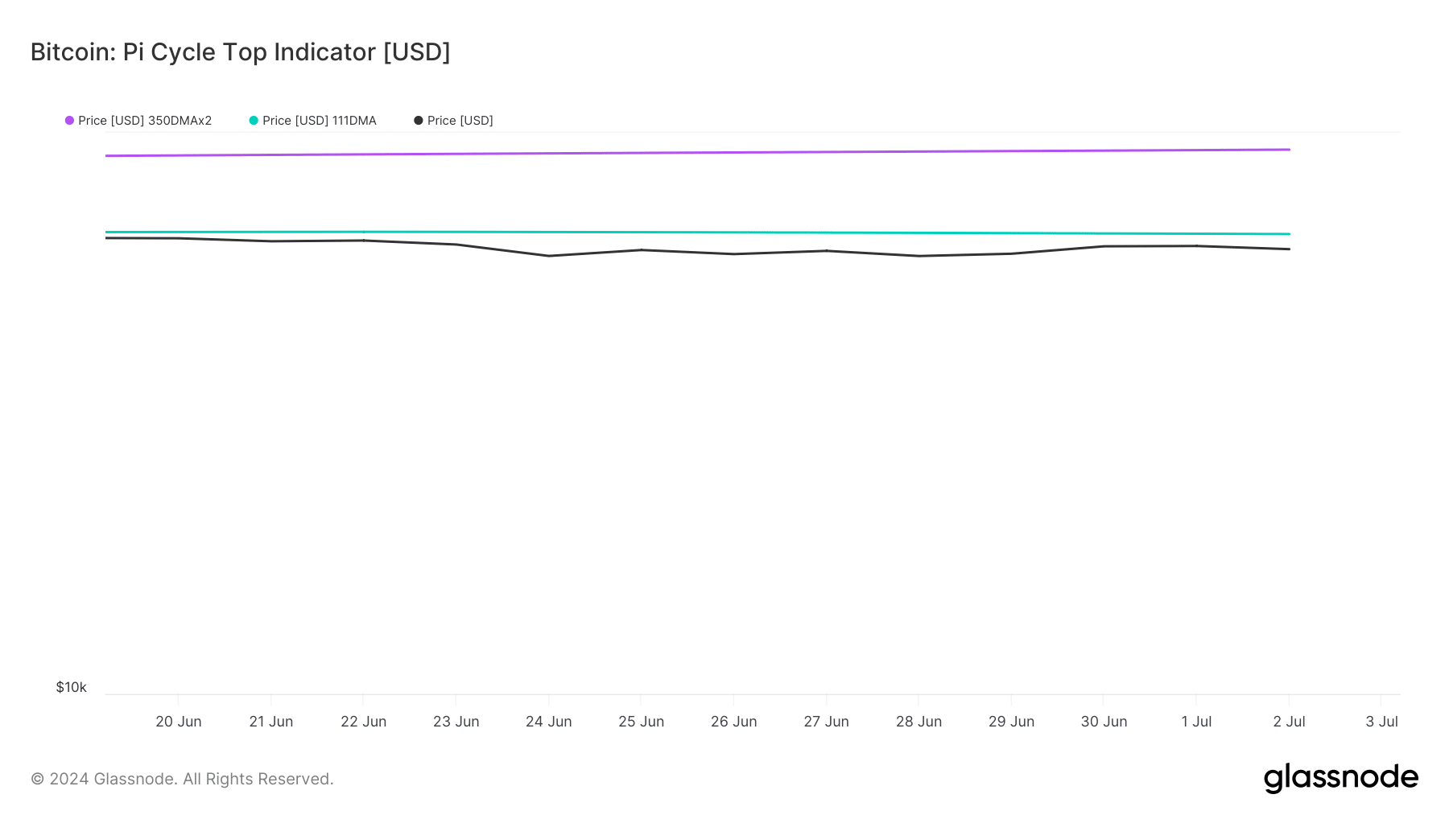Viewport: 1449px width, 815px height.
Task: Click the $10k y-axis label
Action: 71,687
